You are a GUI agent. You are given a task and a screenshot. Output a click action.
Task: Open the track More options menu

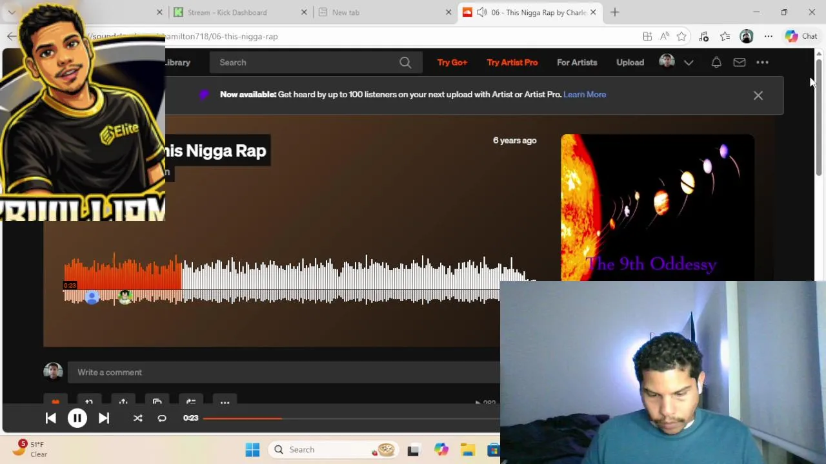(x=225, y=402)
